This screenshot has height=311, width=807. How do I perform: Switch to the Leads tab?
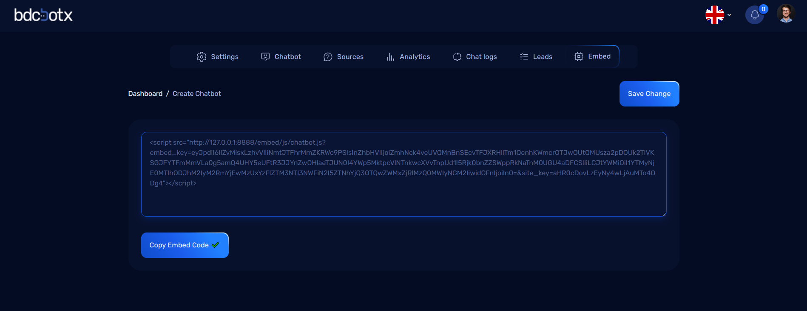(x=536, y=57)
